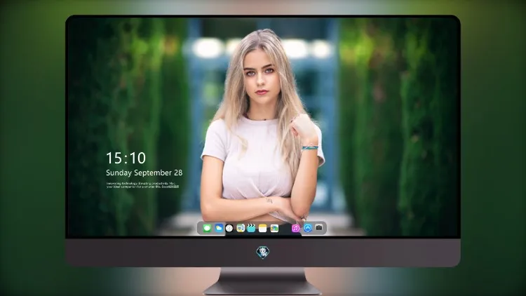Click the diamond logo on monitor chin
The image size is (526, 296).
(263, 253)
